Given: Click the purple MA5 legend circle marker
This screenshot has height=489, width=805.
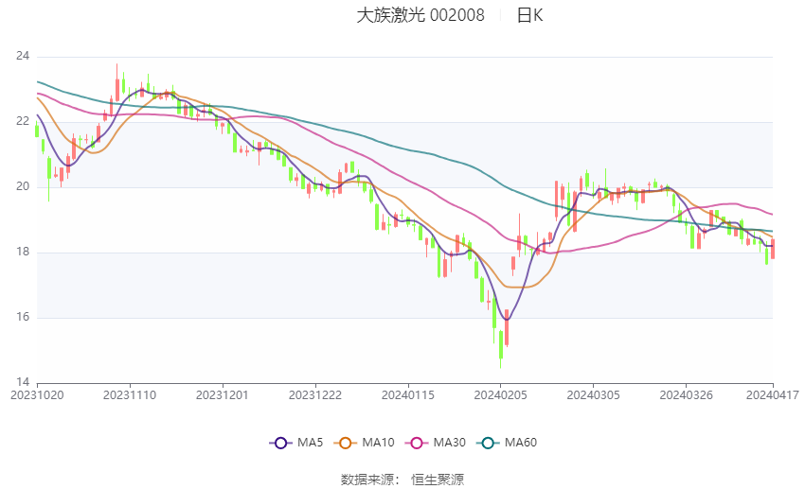Looking at the screenshot, I should click(279, 443).
